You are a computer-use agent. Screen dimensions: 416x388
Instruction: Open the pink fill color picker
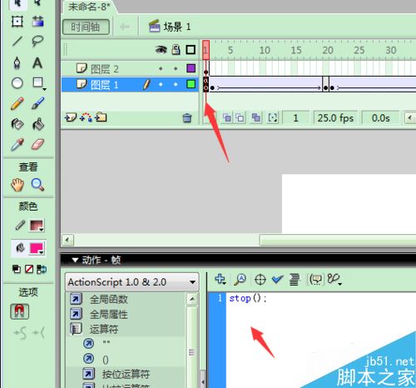[x=37, y=248]
